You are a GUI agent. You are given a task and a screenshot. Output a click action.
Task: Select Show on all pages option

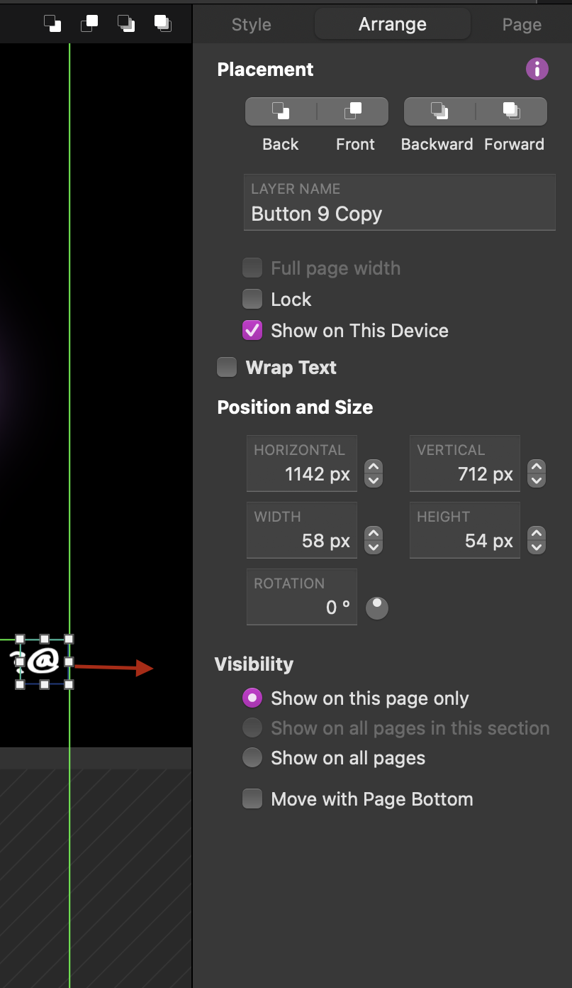252,757
